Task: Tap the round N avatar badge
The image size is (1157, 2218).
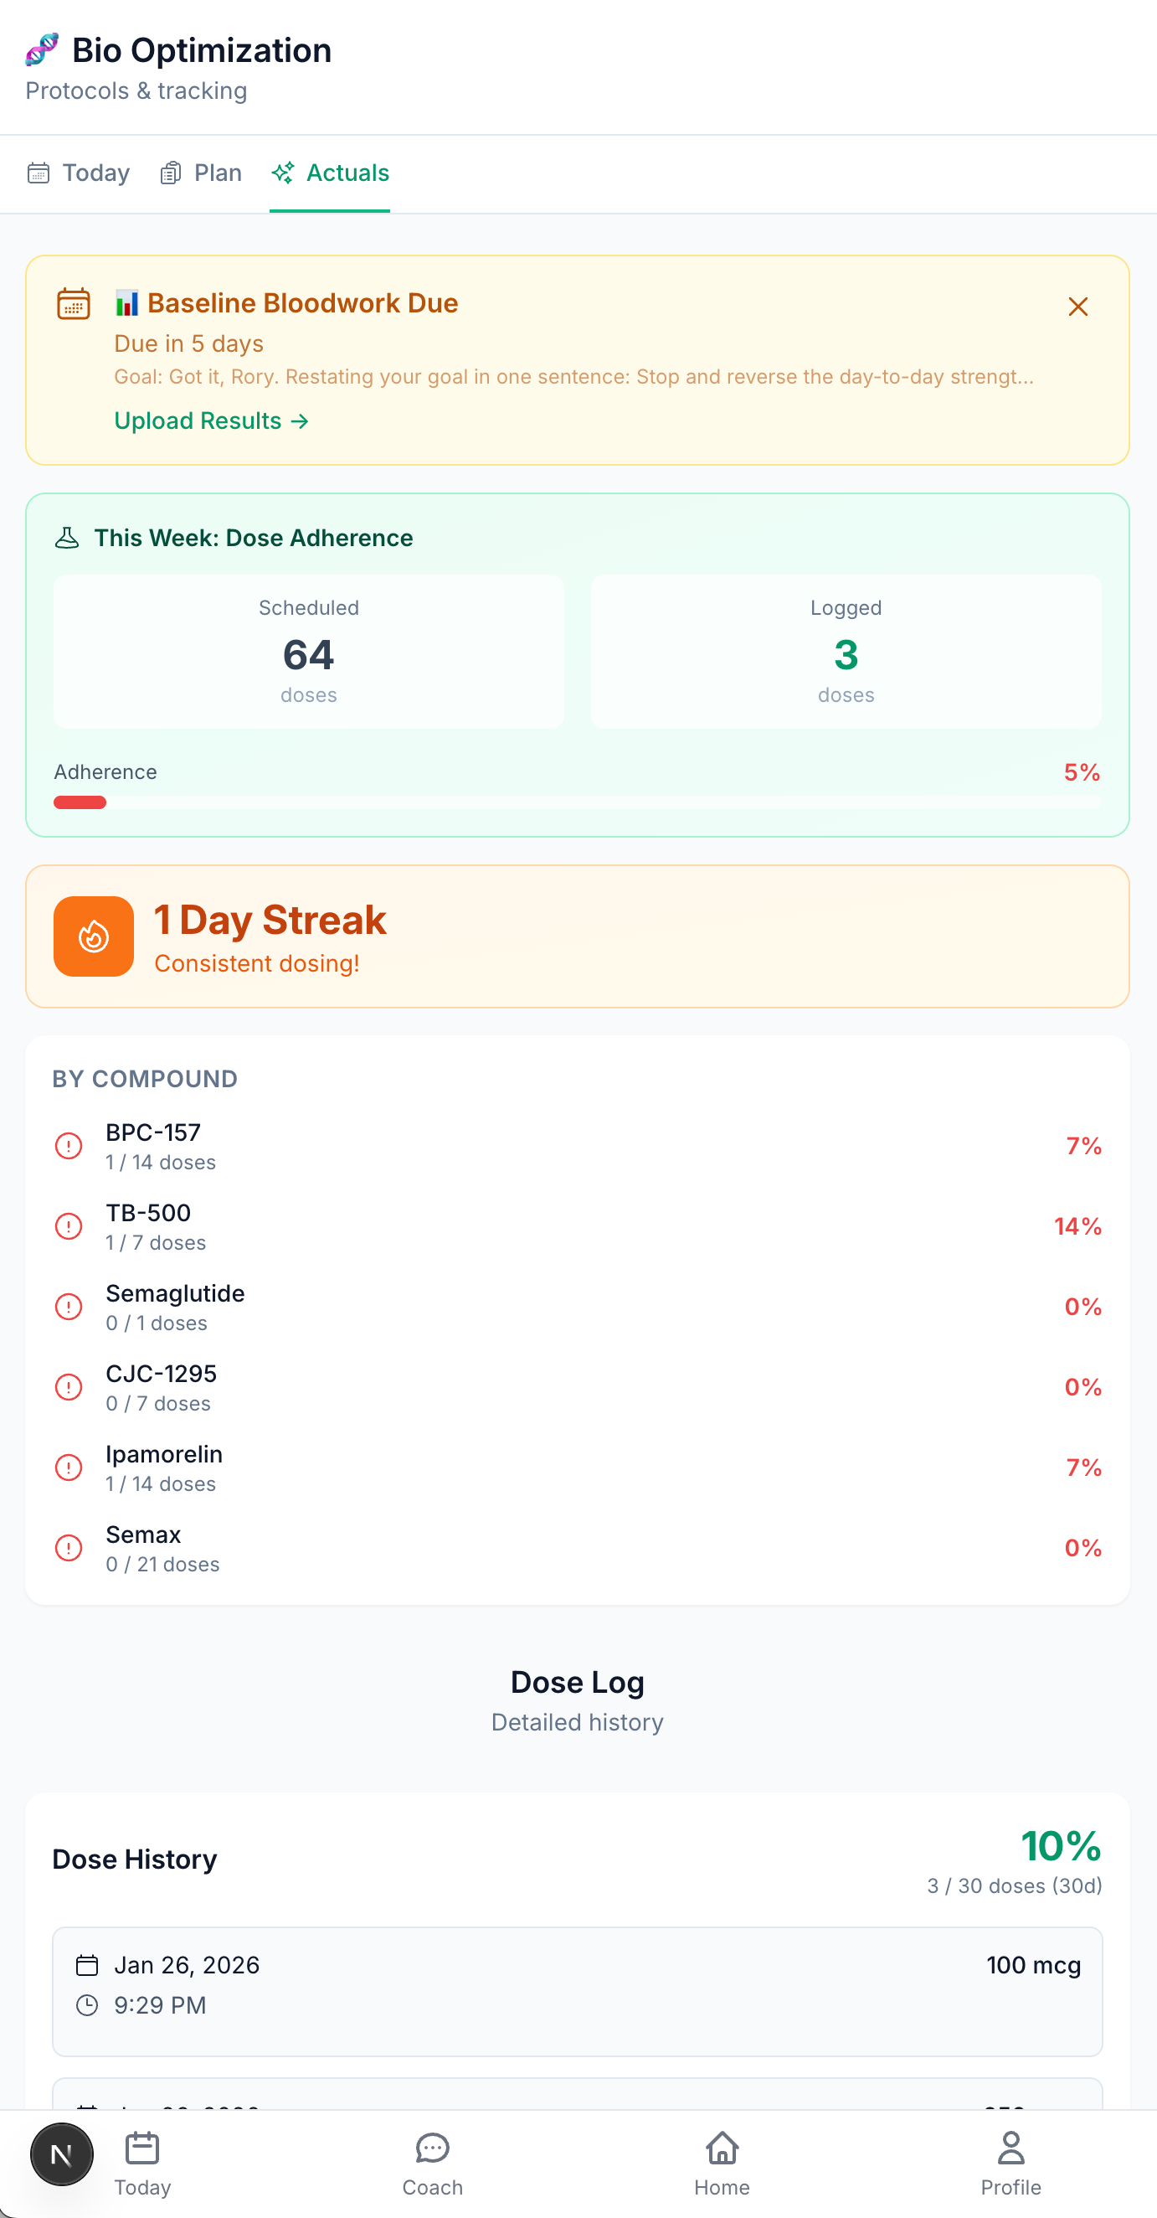Action: click(x=61, y=2154)
